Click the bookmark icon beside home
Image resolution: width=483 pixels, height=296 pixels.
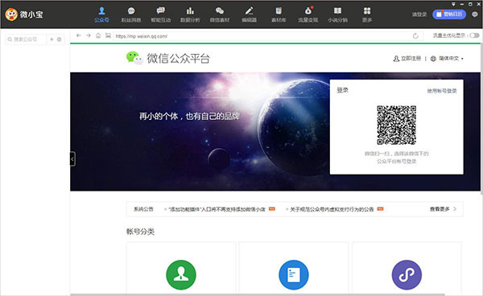[108, 35]
